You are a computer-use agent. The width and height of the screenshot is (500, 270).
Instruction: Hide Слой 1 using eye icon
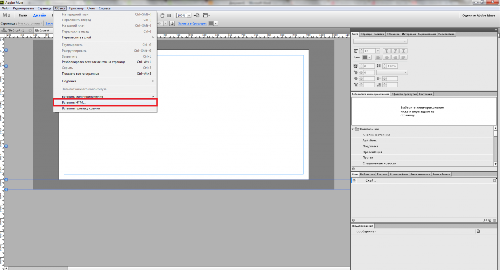pyautogui.click(x=354, y=181)
